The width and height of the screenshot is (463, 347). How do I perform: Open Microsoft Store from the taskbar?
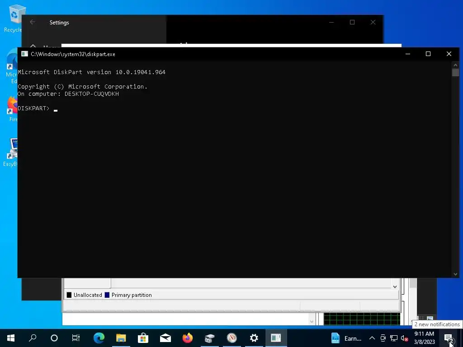point(143,338)
